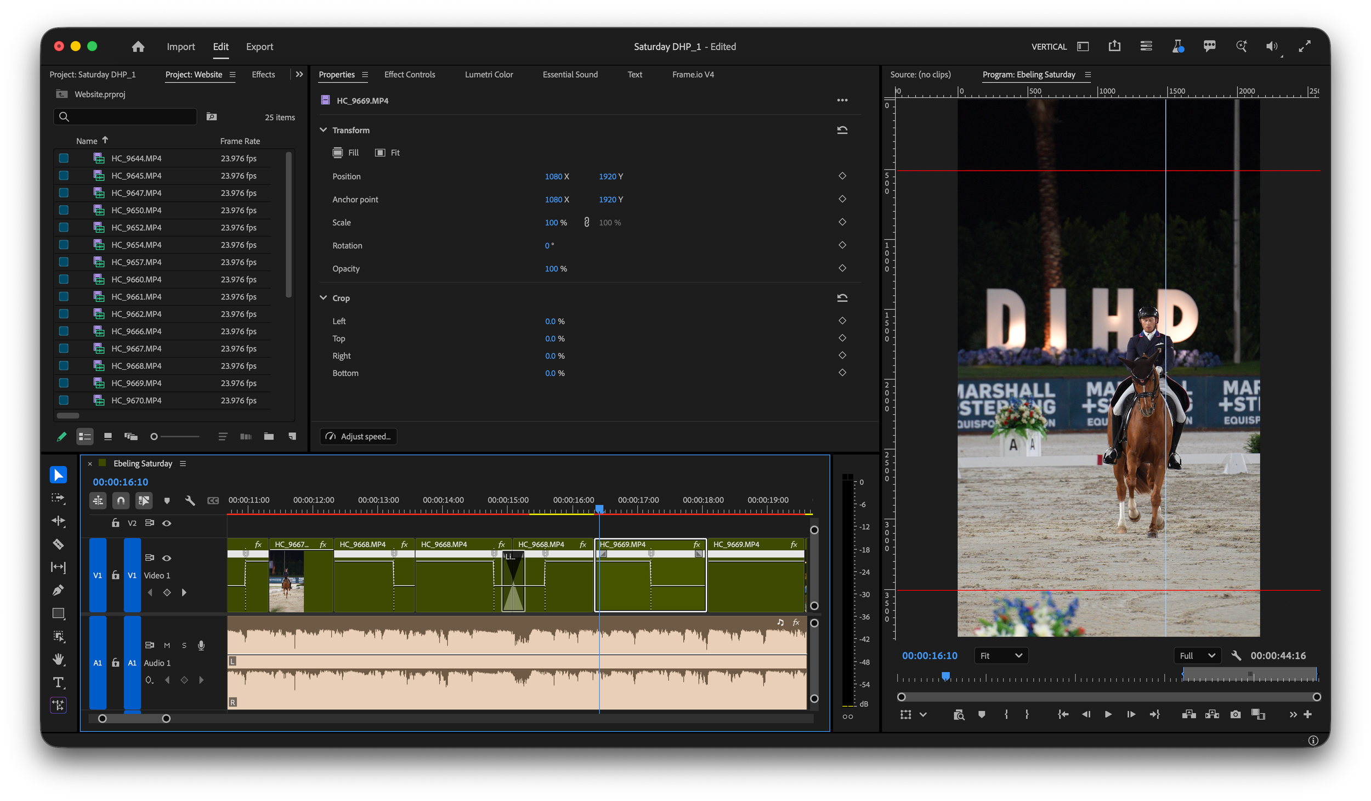Image resolution: width=1371 pixels, height=801 pixels.
Task: Open the Quick Export share icon
Action: 1114,46
